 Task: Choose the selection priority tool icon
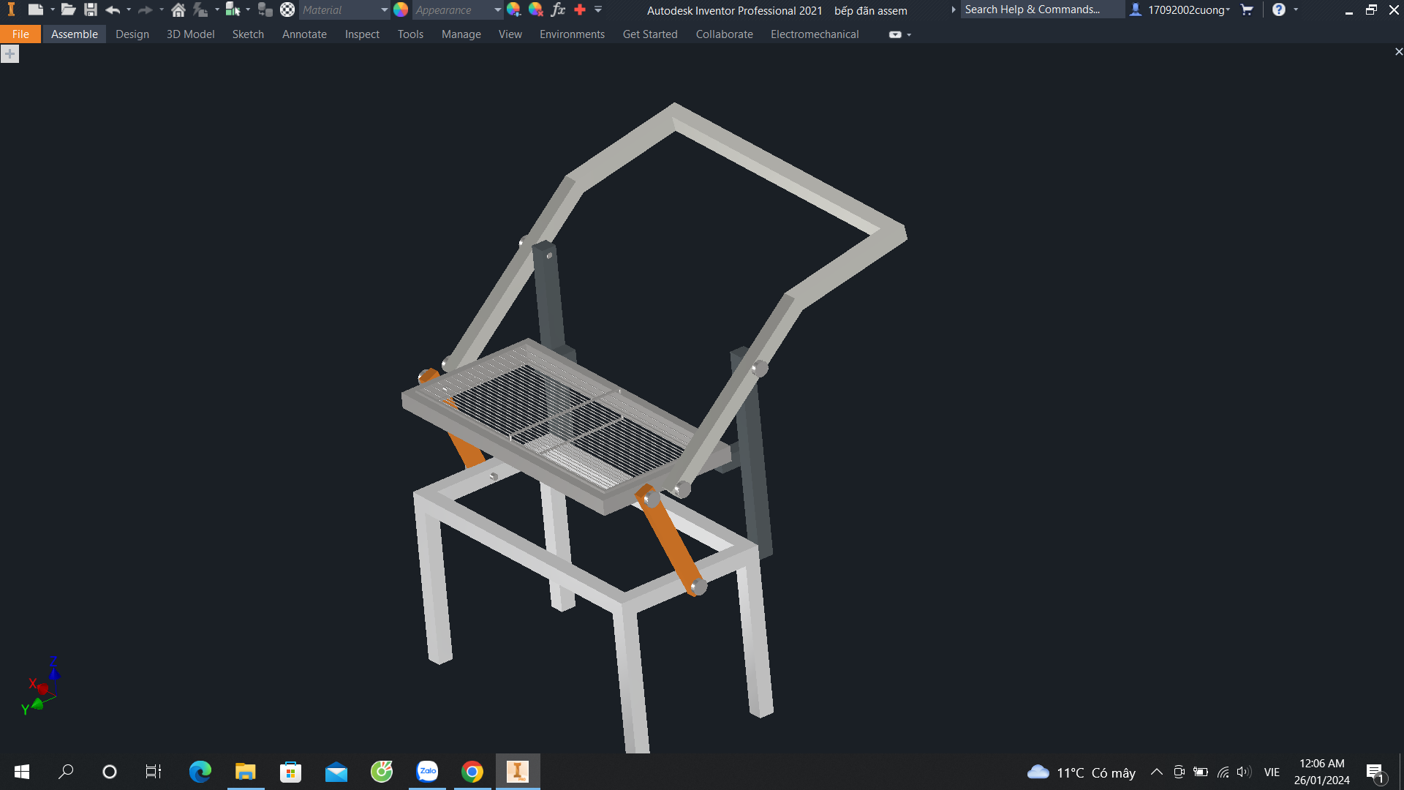tap(233, 10)
